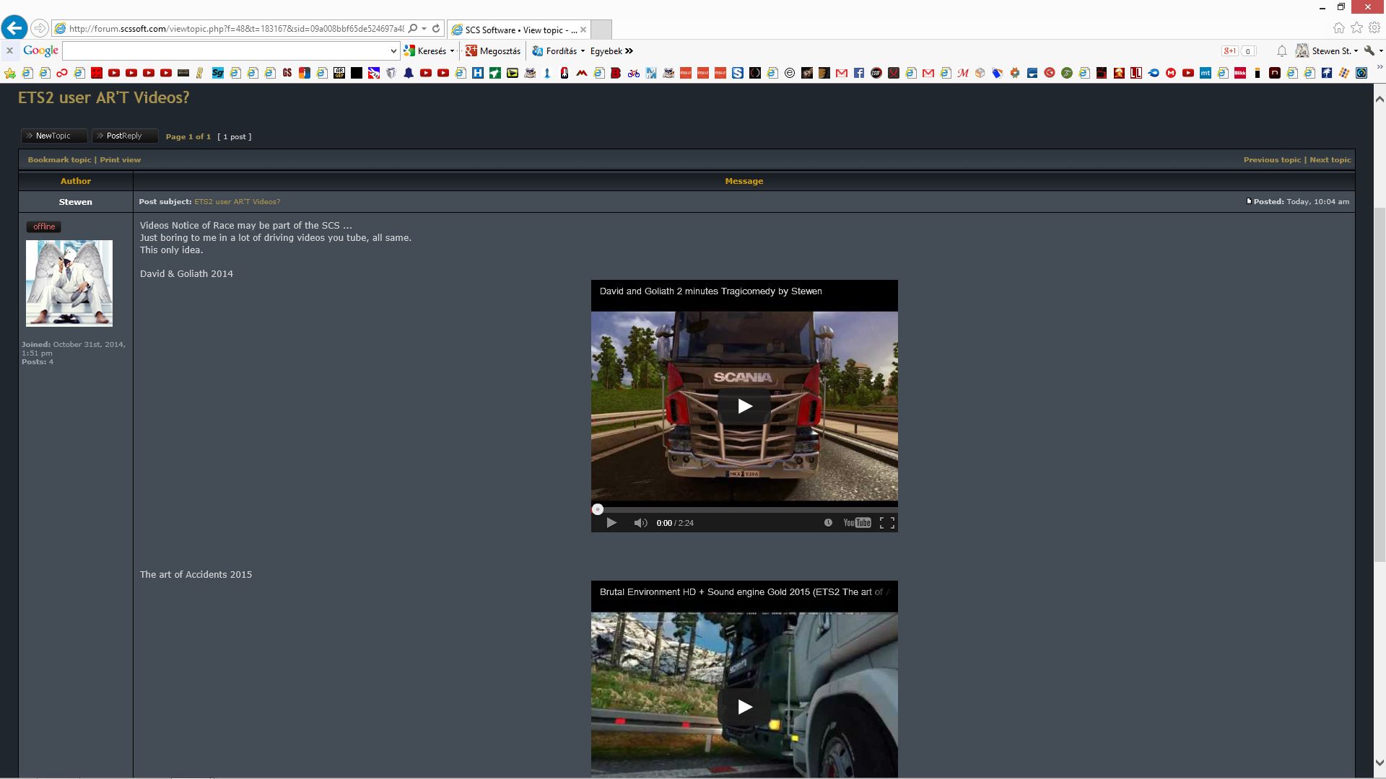Play the Brutal Environment video center button
This screenshot has height=779, width=1386.
click(744, 707)
